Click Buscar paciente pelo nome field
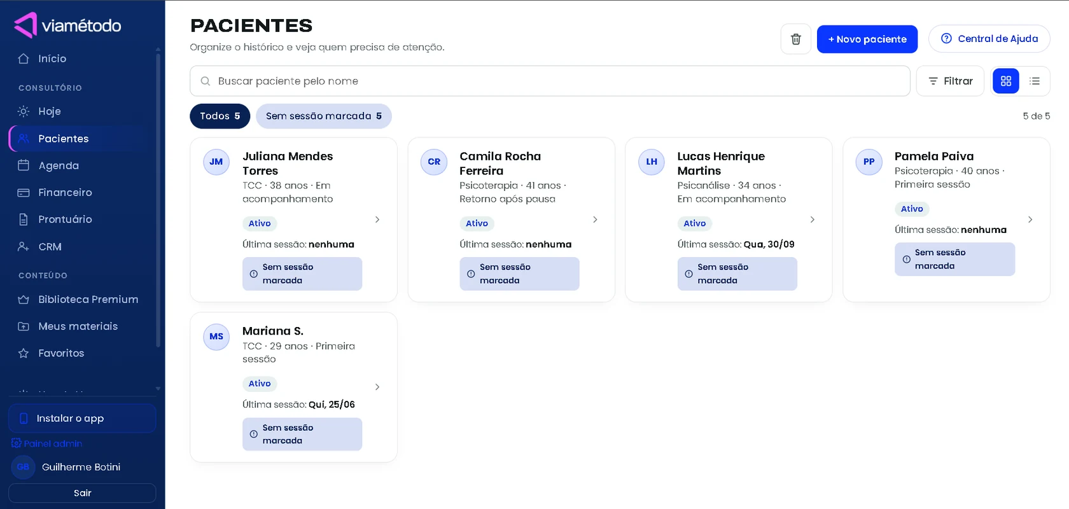The image size is (1069, 509). 550,81
